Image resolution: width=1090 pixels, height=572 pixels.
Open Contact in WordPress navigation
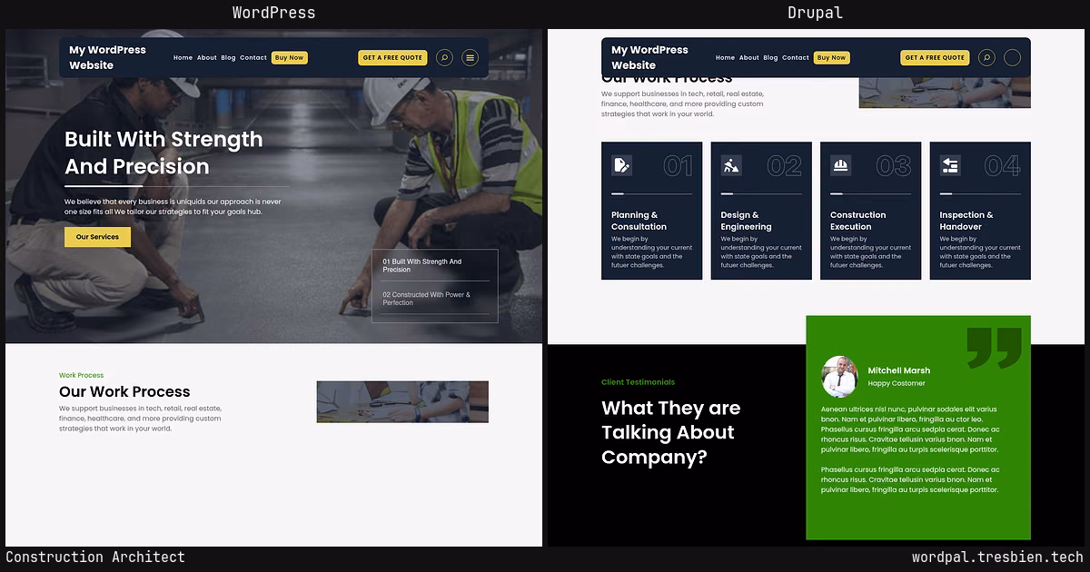(x=253, y=58)
